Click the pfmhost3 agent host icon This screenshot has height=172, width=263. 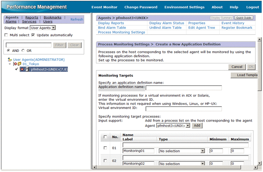click(x=27, y=69)
